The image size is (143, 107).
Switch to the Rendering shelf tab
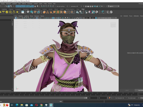pos(26,9)
